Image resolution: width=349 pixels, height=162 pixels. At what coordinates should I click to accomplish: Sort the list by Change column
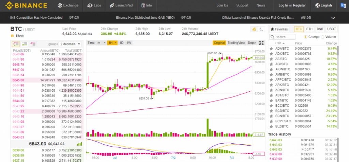331,43
